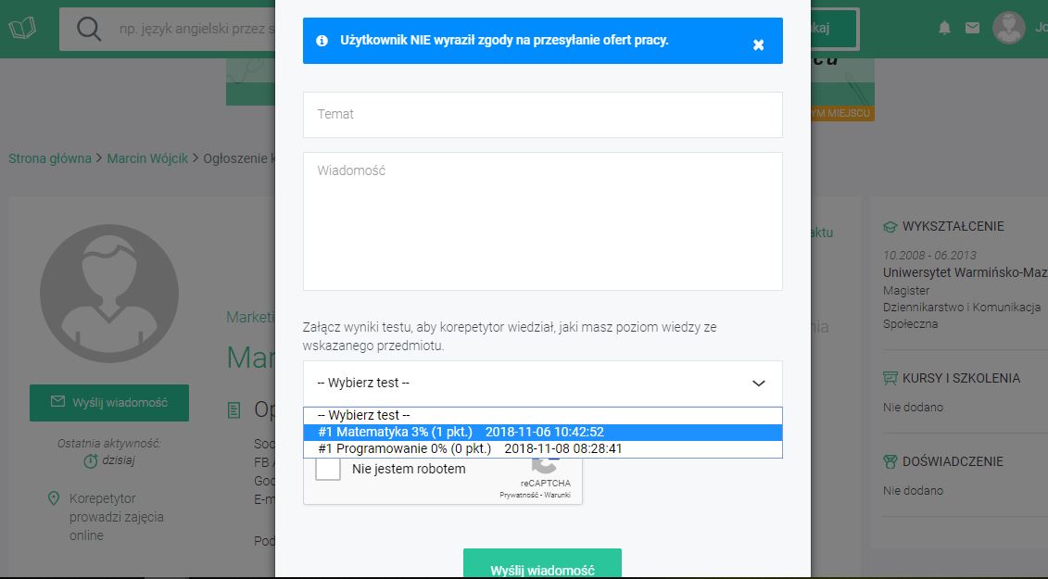The width and height of the screenshot is (1048, 579).
Task: Click the 'Temat' subject input field
Action: tap(542, 114)
